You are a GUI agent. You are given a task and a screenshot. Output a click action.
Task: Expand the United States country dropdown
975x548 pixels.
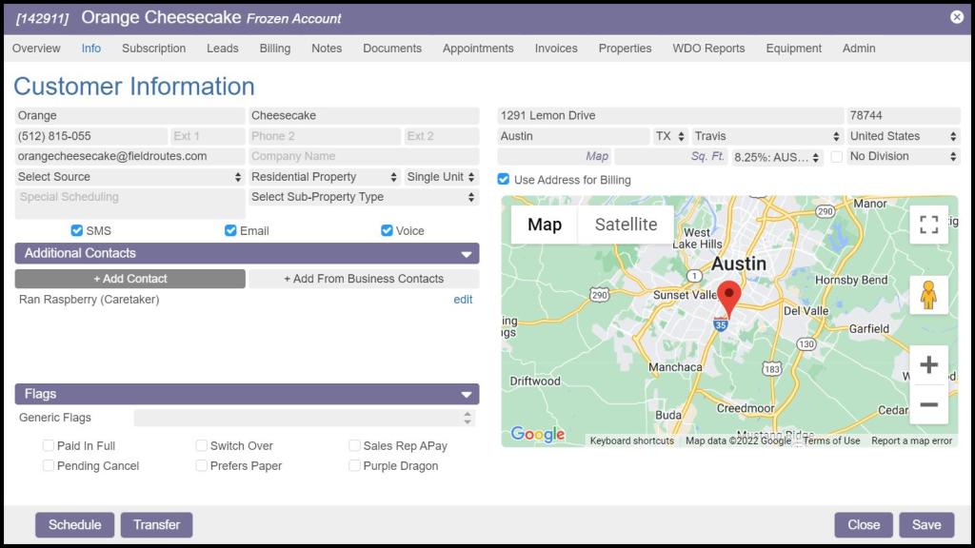click(902, 136)
